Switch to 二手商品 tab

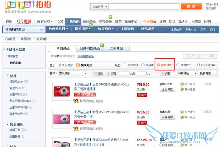coord(116,48)
